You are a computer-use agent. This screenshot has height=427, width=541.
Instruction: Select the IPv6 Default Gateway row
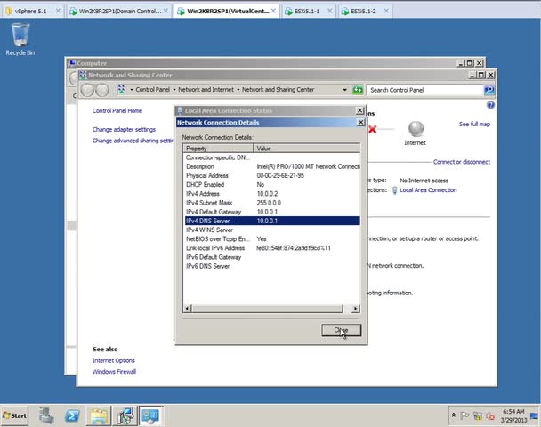pyautogui.click(x=272, y=257)
